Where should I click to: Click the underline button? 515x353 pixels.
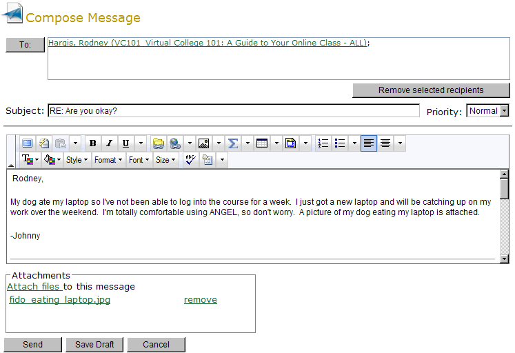[125, 143]
